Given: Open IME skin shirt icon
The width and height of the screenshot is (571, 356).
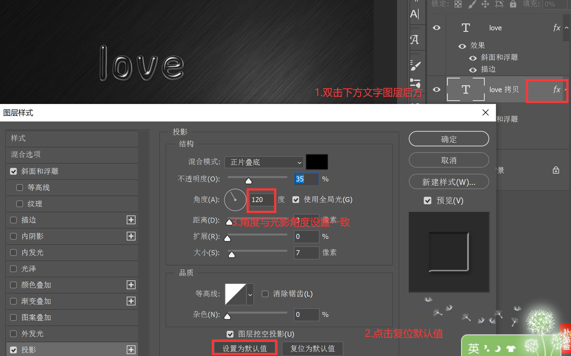Looking at the screenshot, I should click(x=511, y=349).
